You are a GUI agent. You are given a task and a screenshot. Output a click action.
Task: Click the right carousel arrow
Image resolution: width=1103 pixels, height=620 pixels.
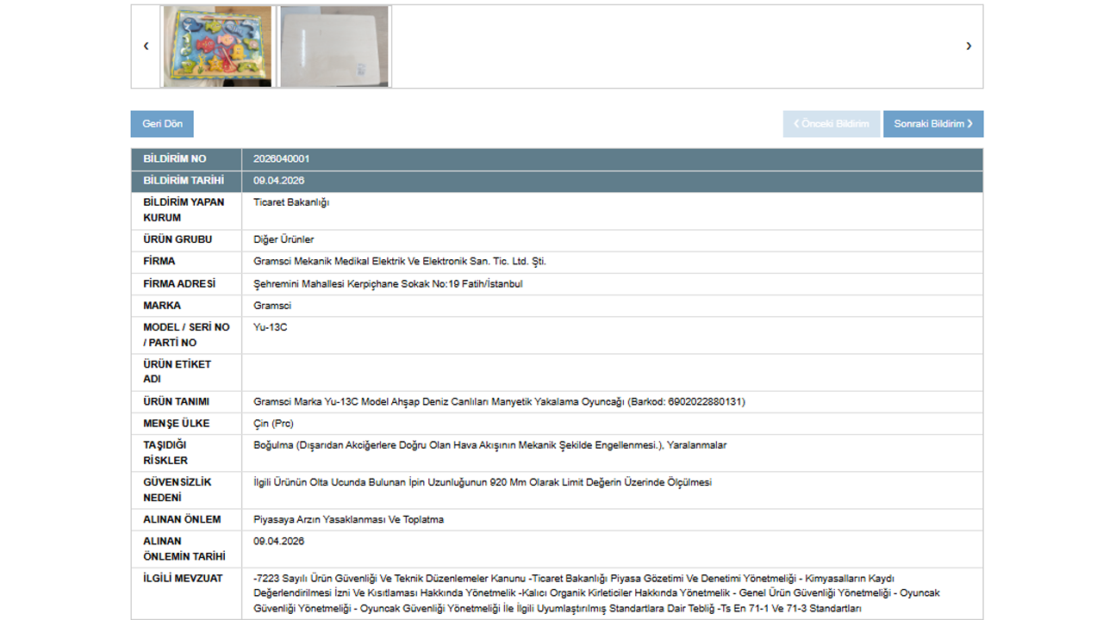click(969, 46)
